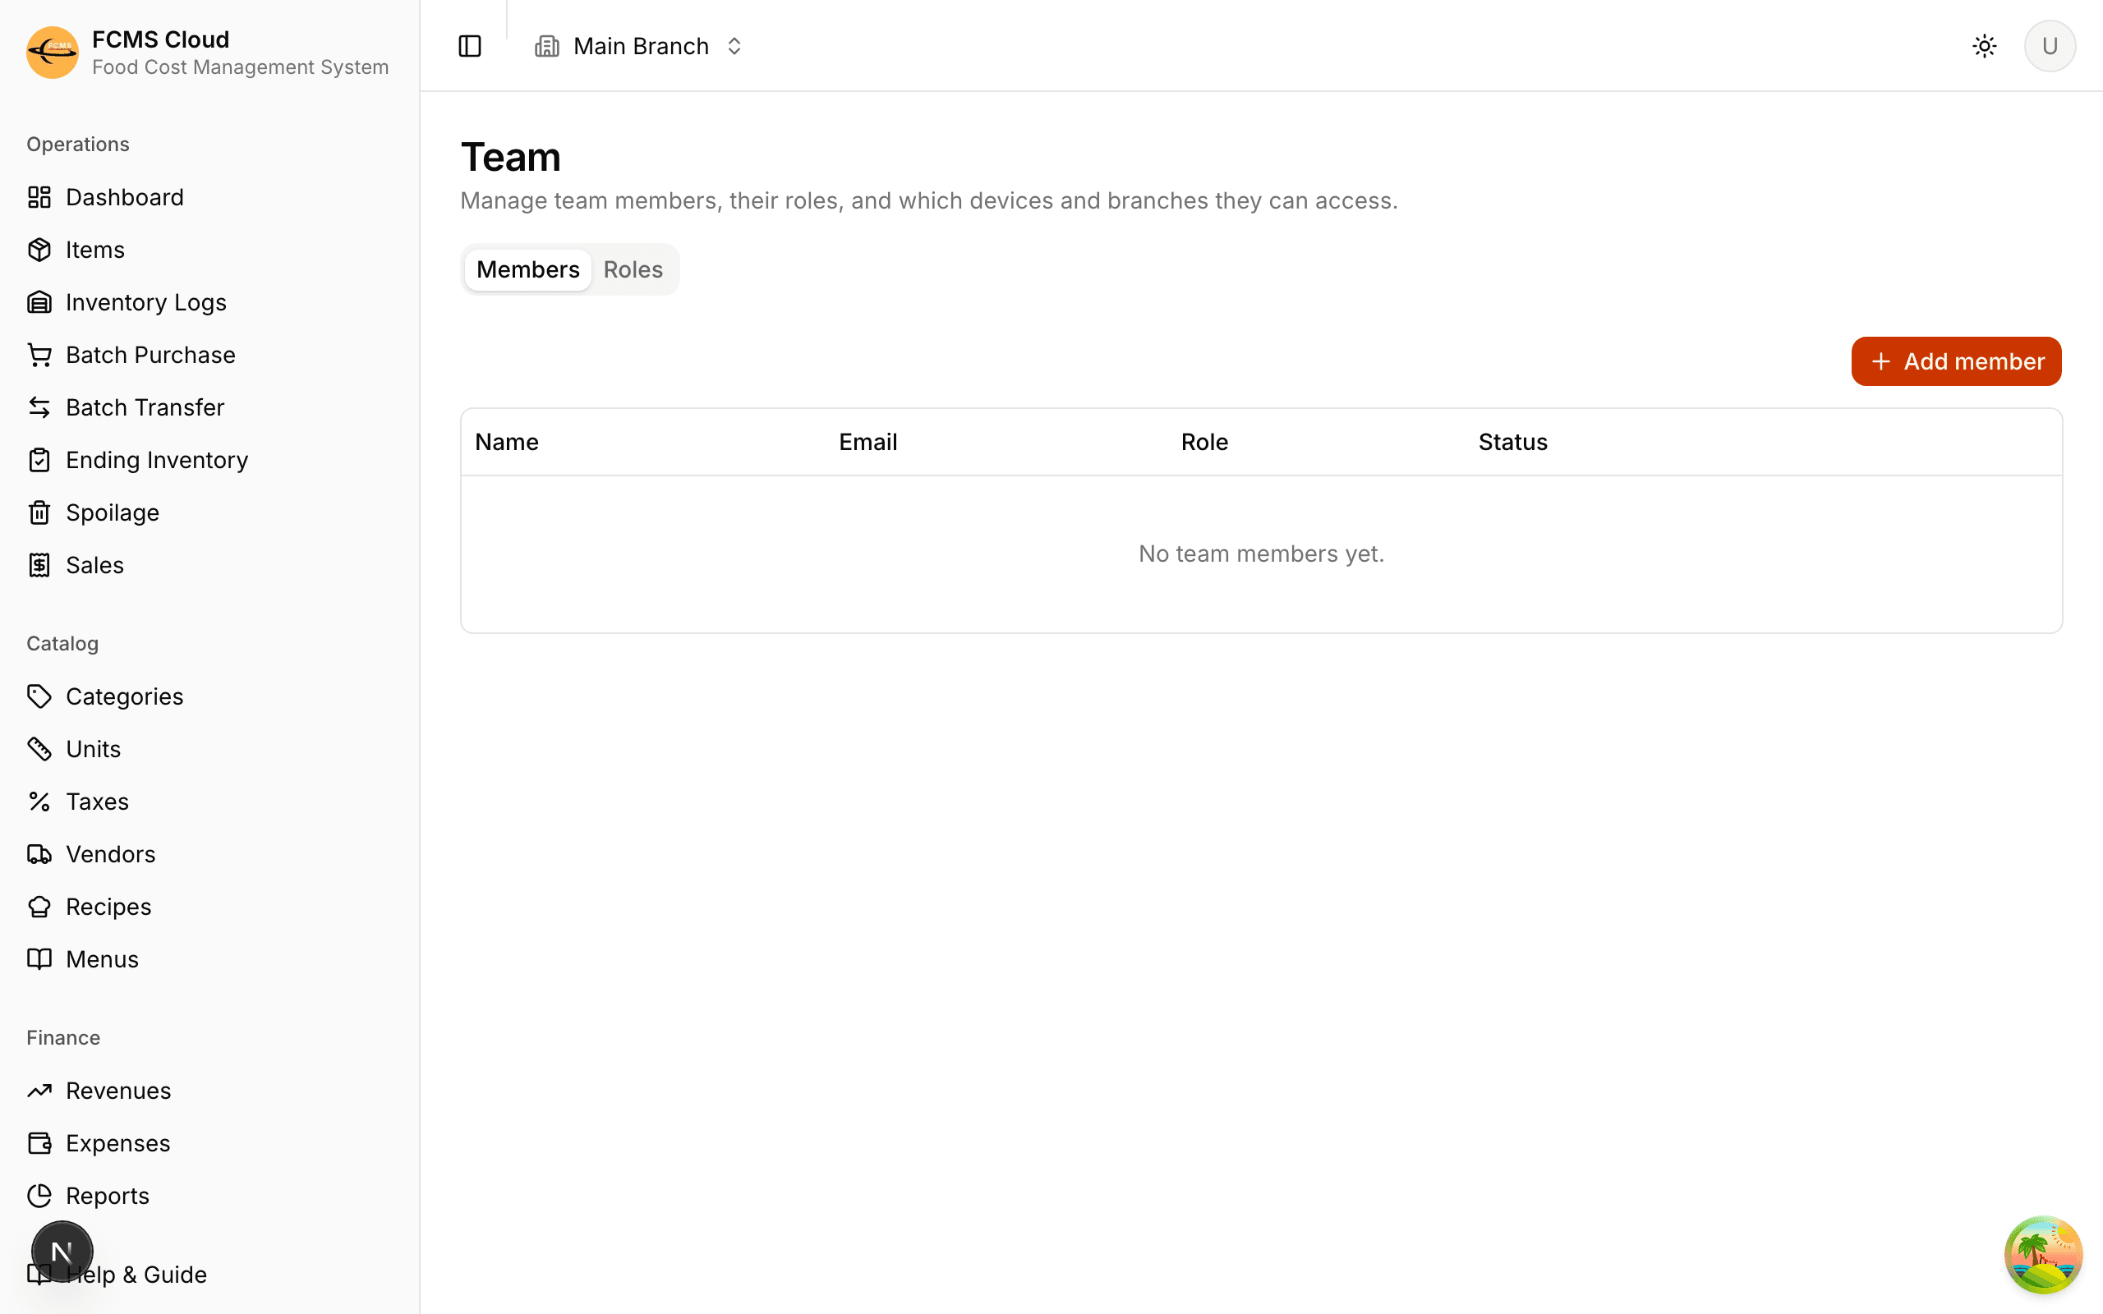Click the Batch Purchase cart icon
Viewport: 2103px width, 1314px height.
click(39, 355)
